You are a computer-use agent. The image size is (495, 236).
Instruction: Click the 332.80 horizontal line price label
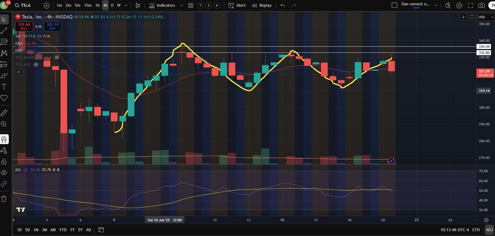tap(483, 53)
